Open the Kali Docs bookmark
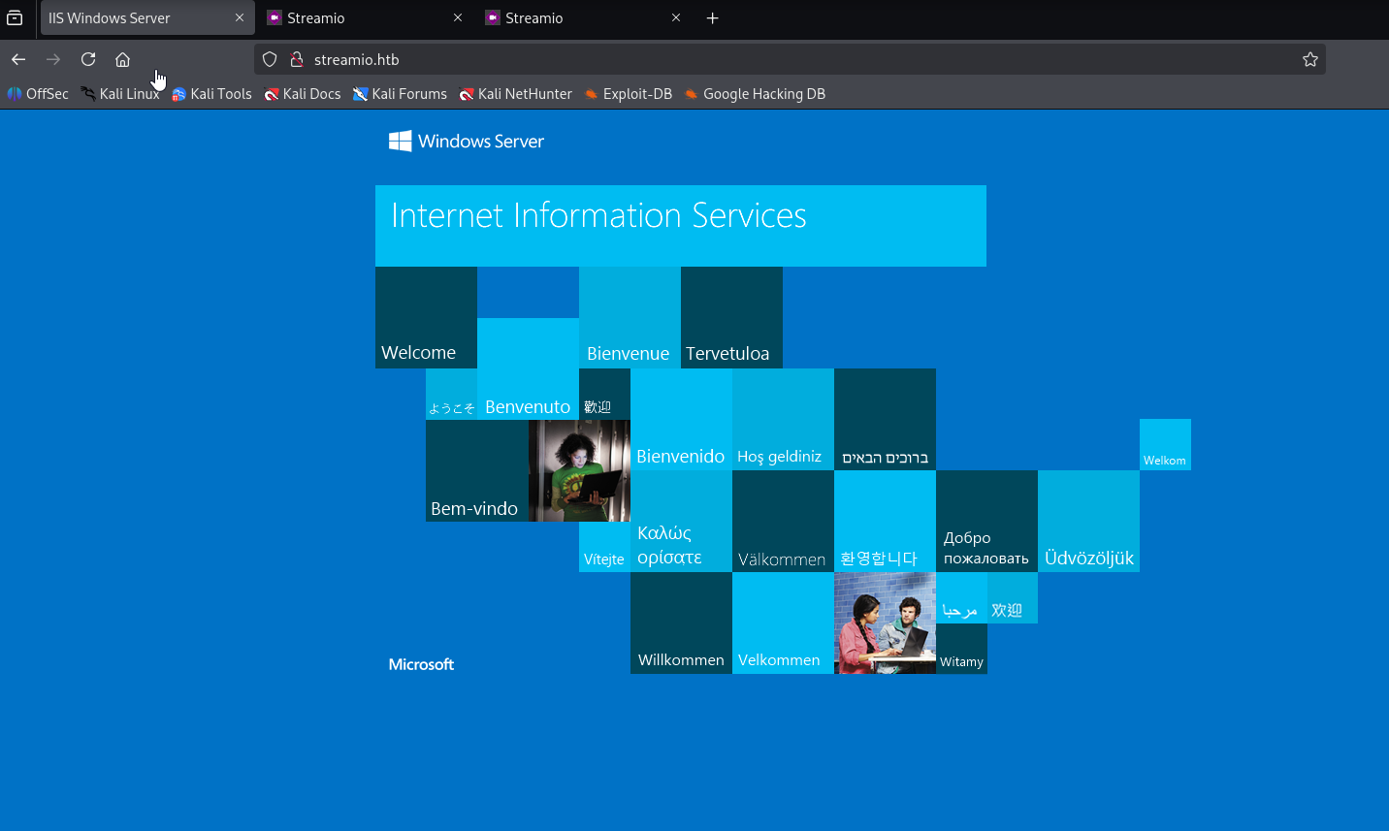The image size is (1389, 831). 303,94
